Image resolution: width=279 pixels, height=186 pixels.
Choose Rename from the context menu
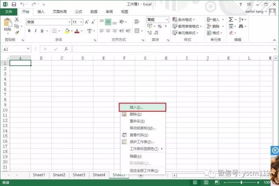click(x=143, y=121)
